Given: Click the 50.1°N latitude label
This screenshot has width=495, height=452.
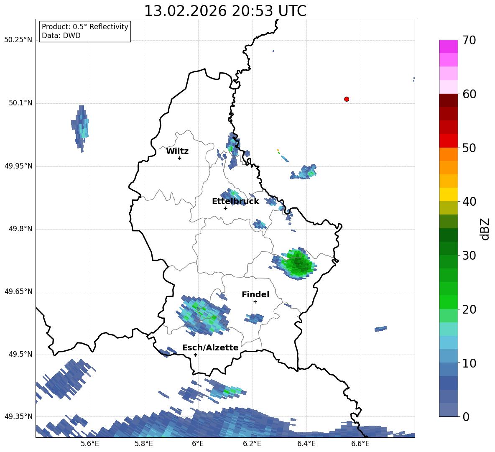Looking at the screenshot, I should 20,103.
